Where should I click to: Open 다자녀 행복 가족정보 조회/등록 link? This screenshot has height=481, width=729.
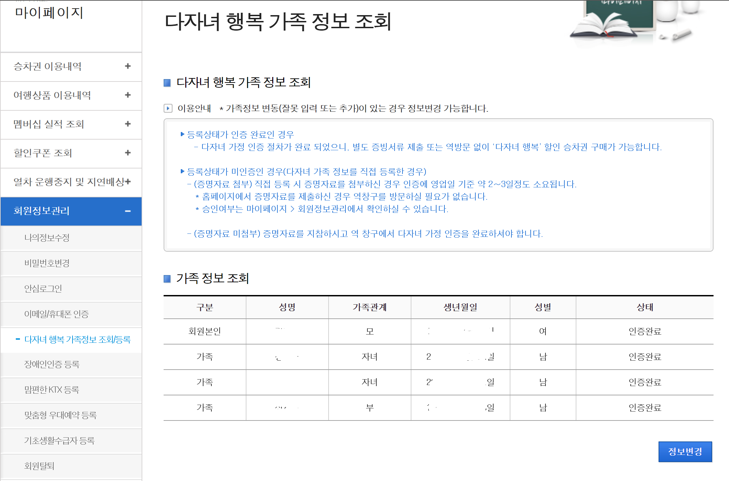click(x=77, y=340)
